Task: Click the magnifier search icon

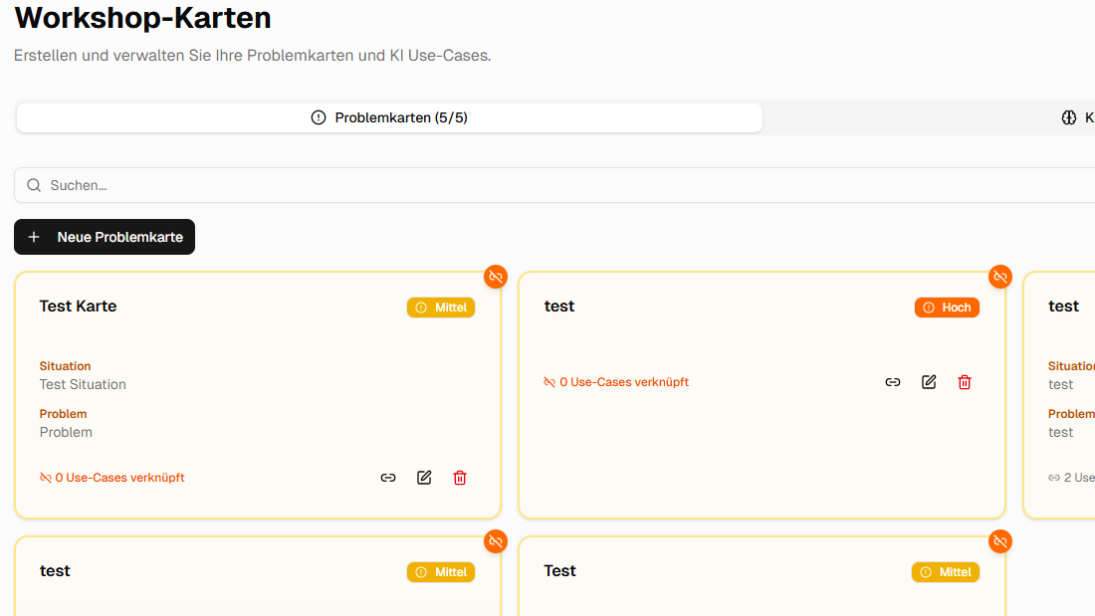Action: pos(34,185)
